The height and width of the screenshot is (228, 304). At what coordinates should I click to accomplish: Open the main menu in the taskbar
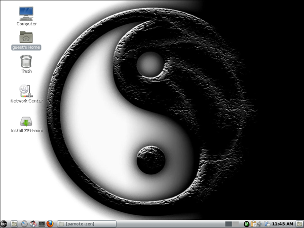tap(4, 223)
